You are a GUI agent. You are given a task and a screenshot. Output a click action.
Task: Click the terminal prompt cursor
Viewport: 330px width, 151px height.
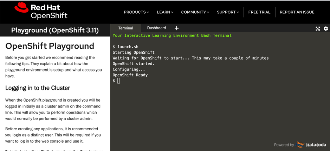(119, 81)
